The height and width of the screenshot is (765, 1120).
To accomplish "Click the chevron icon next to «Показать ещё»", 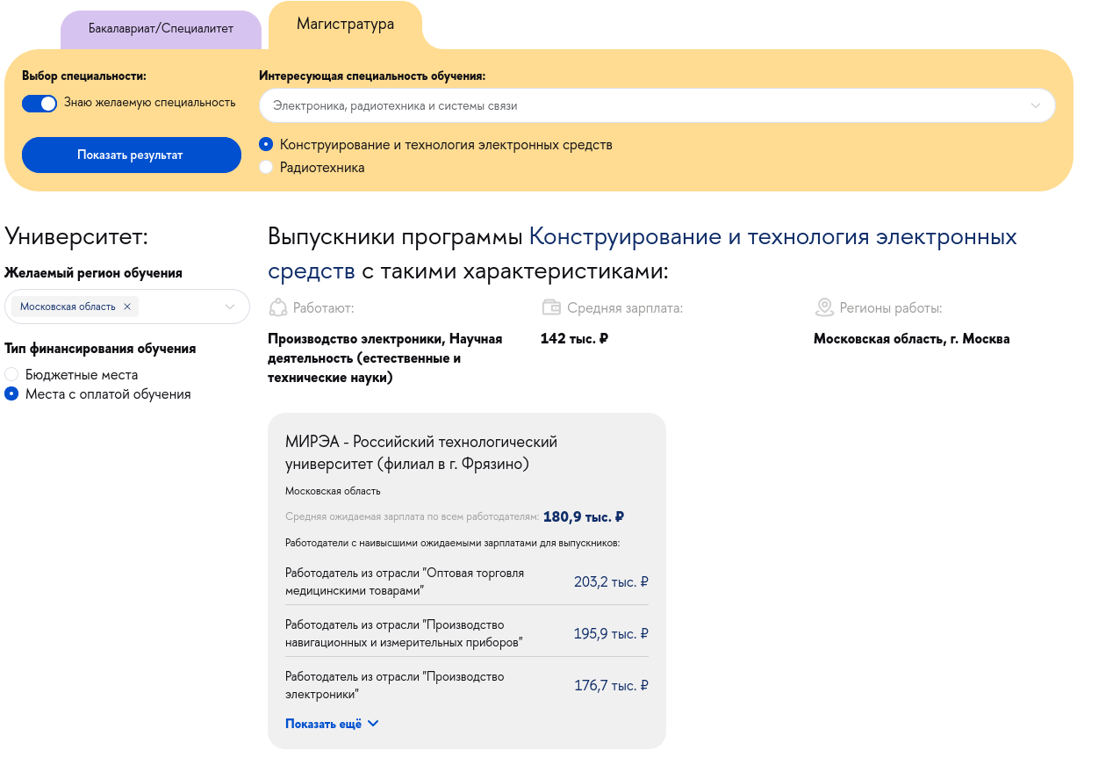I will click(x=373, y=723).
